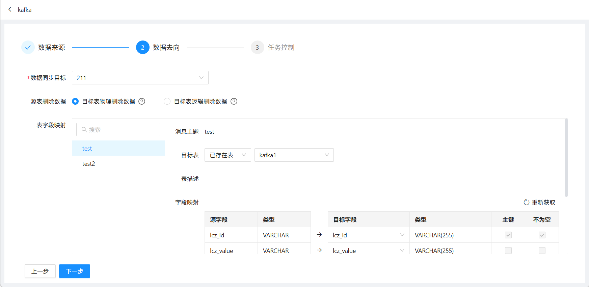This screenshot has width=589, height=287.
Task: Expand the 已存在表 dropdown
Action: (x=227, y=155)
